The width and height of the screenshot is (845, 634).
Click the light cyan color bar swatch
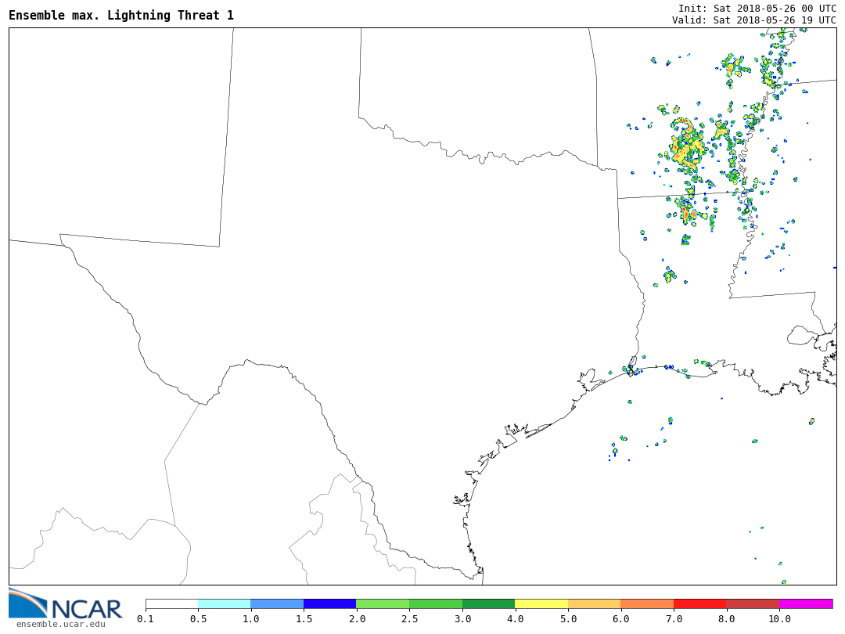tap(225, 604)
